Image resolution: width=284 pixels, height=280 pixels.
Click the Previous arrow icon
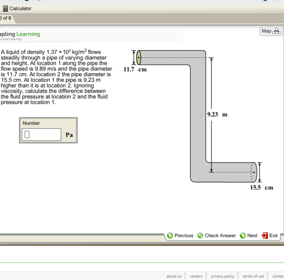click(170, 236)
